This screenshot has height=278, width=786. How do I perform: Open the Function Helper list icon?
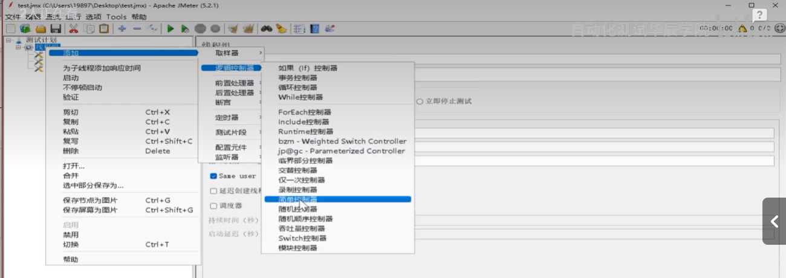[x=299, y=28]
